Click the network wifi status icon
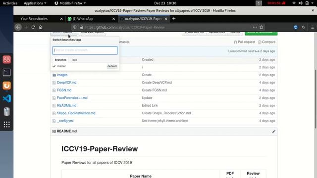This screenshot has height=178, width=317. click(x=294, y=3)
